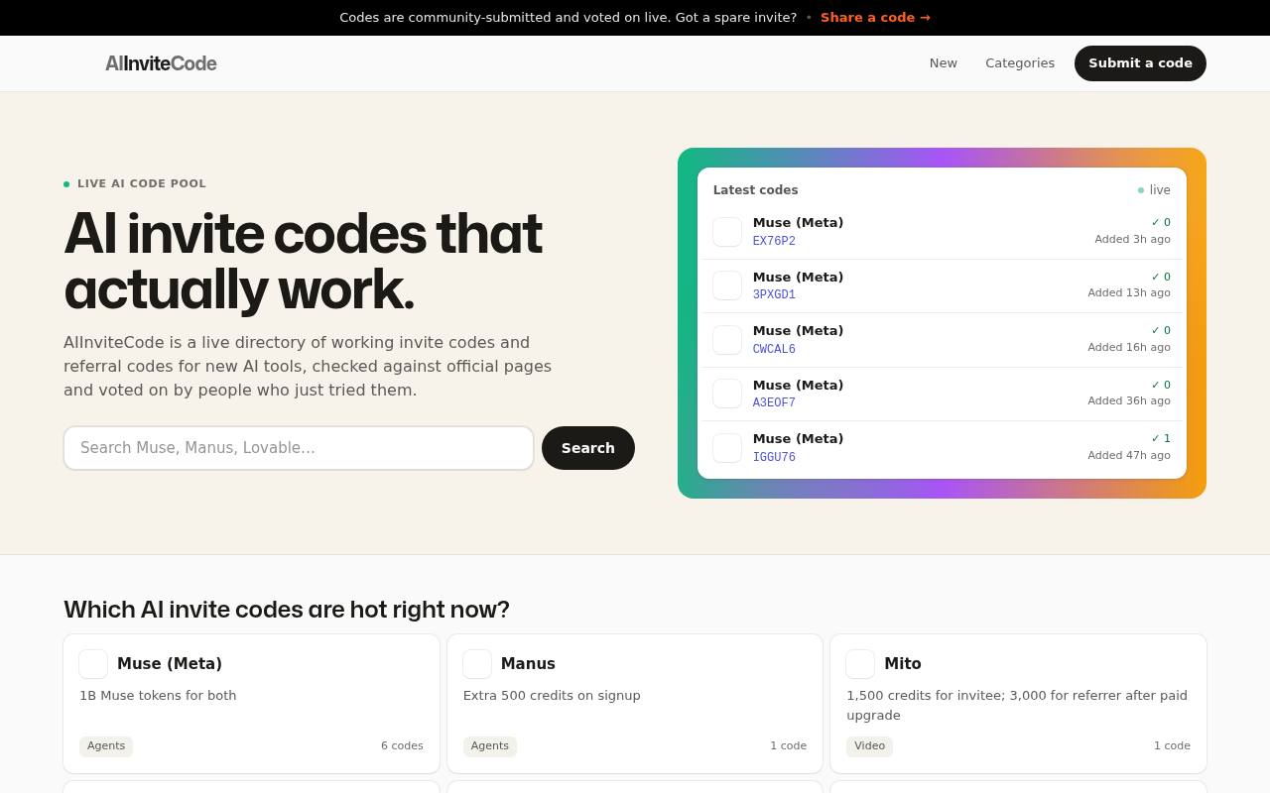Image resolution: width=1270 pixels, height=793 pixels.
Task: Click the Agents tag on Muse card
Action: click(106, 746)
